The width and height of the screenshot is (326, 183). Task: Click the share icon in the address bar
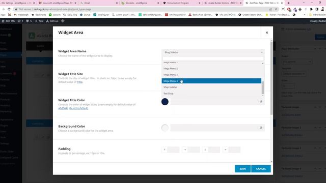270,9
